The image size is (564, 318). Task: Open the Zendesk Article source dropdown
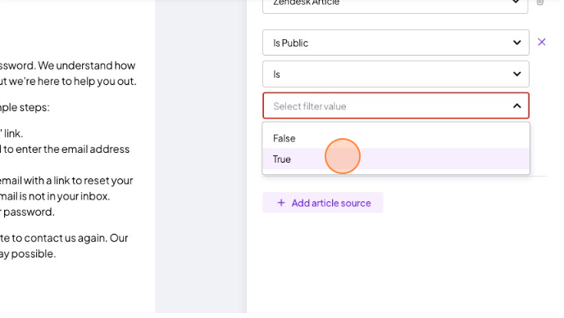point(395,4)
